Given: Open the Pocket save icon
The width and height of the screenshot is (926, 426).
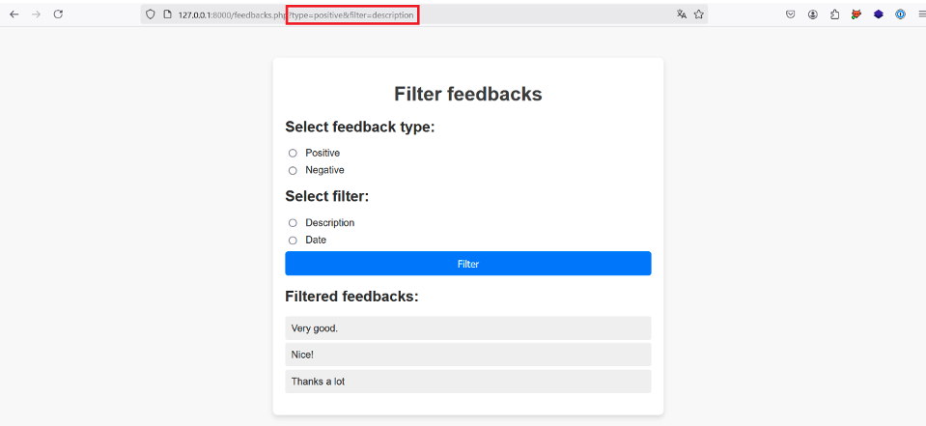Looking at the screenshot, I should click(791, 14).
